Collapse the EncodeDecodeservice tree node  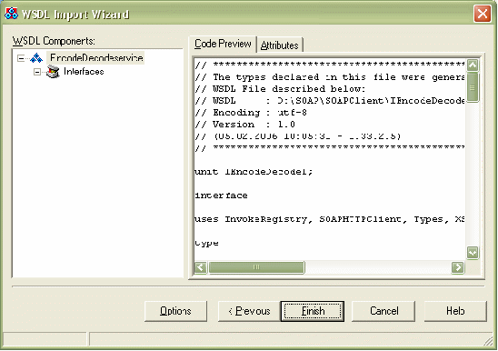21,58
